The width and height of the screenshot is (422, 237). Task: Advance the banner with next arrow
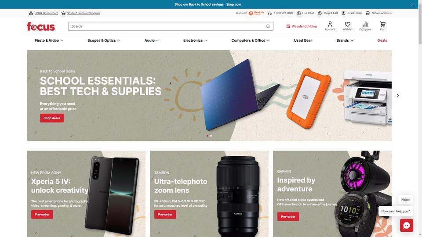point(397,96)
